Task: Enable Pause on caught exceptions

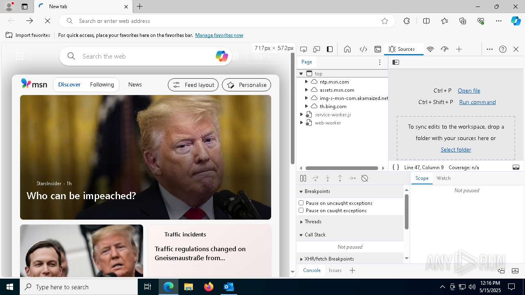Action: (x=301, y=210)
